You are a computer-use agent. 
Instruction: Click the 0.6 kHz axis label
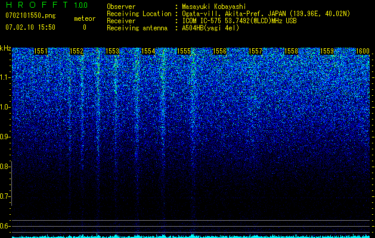5,226
